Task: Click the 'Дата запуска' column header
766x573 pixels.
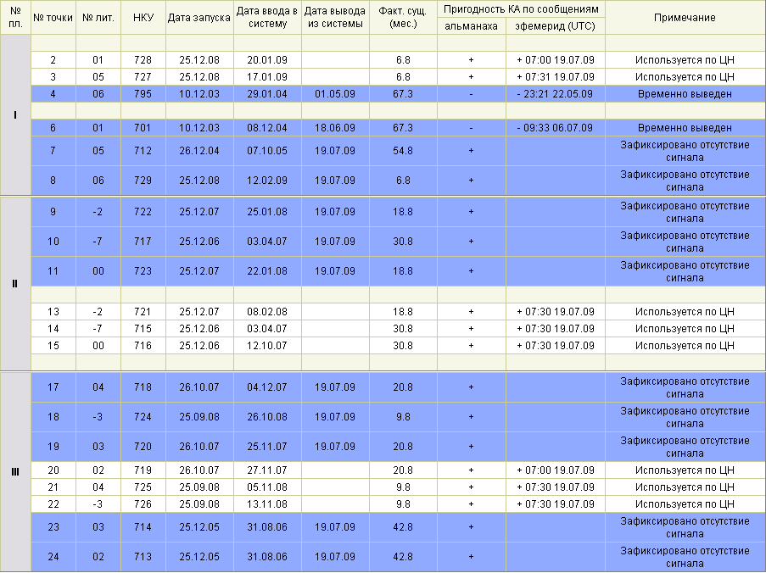Action: coord(198,18)
